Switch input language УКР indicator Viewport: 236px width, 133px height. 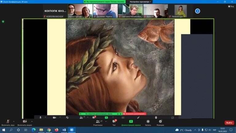(x=214, y=130)
